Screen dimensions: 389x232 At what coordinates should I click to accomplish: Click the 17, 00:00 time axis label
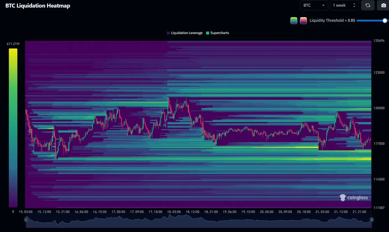pos(118,212)
